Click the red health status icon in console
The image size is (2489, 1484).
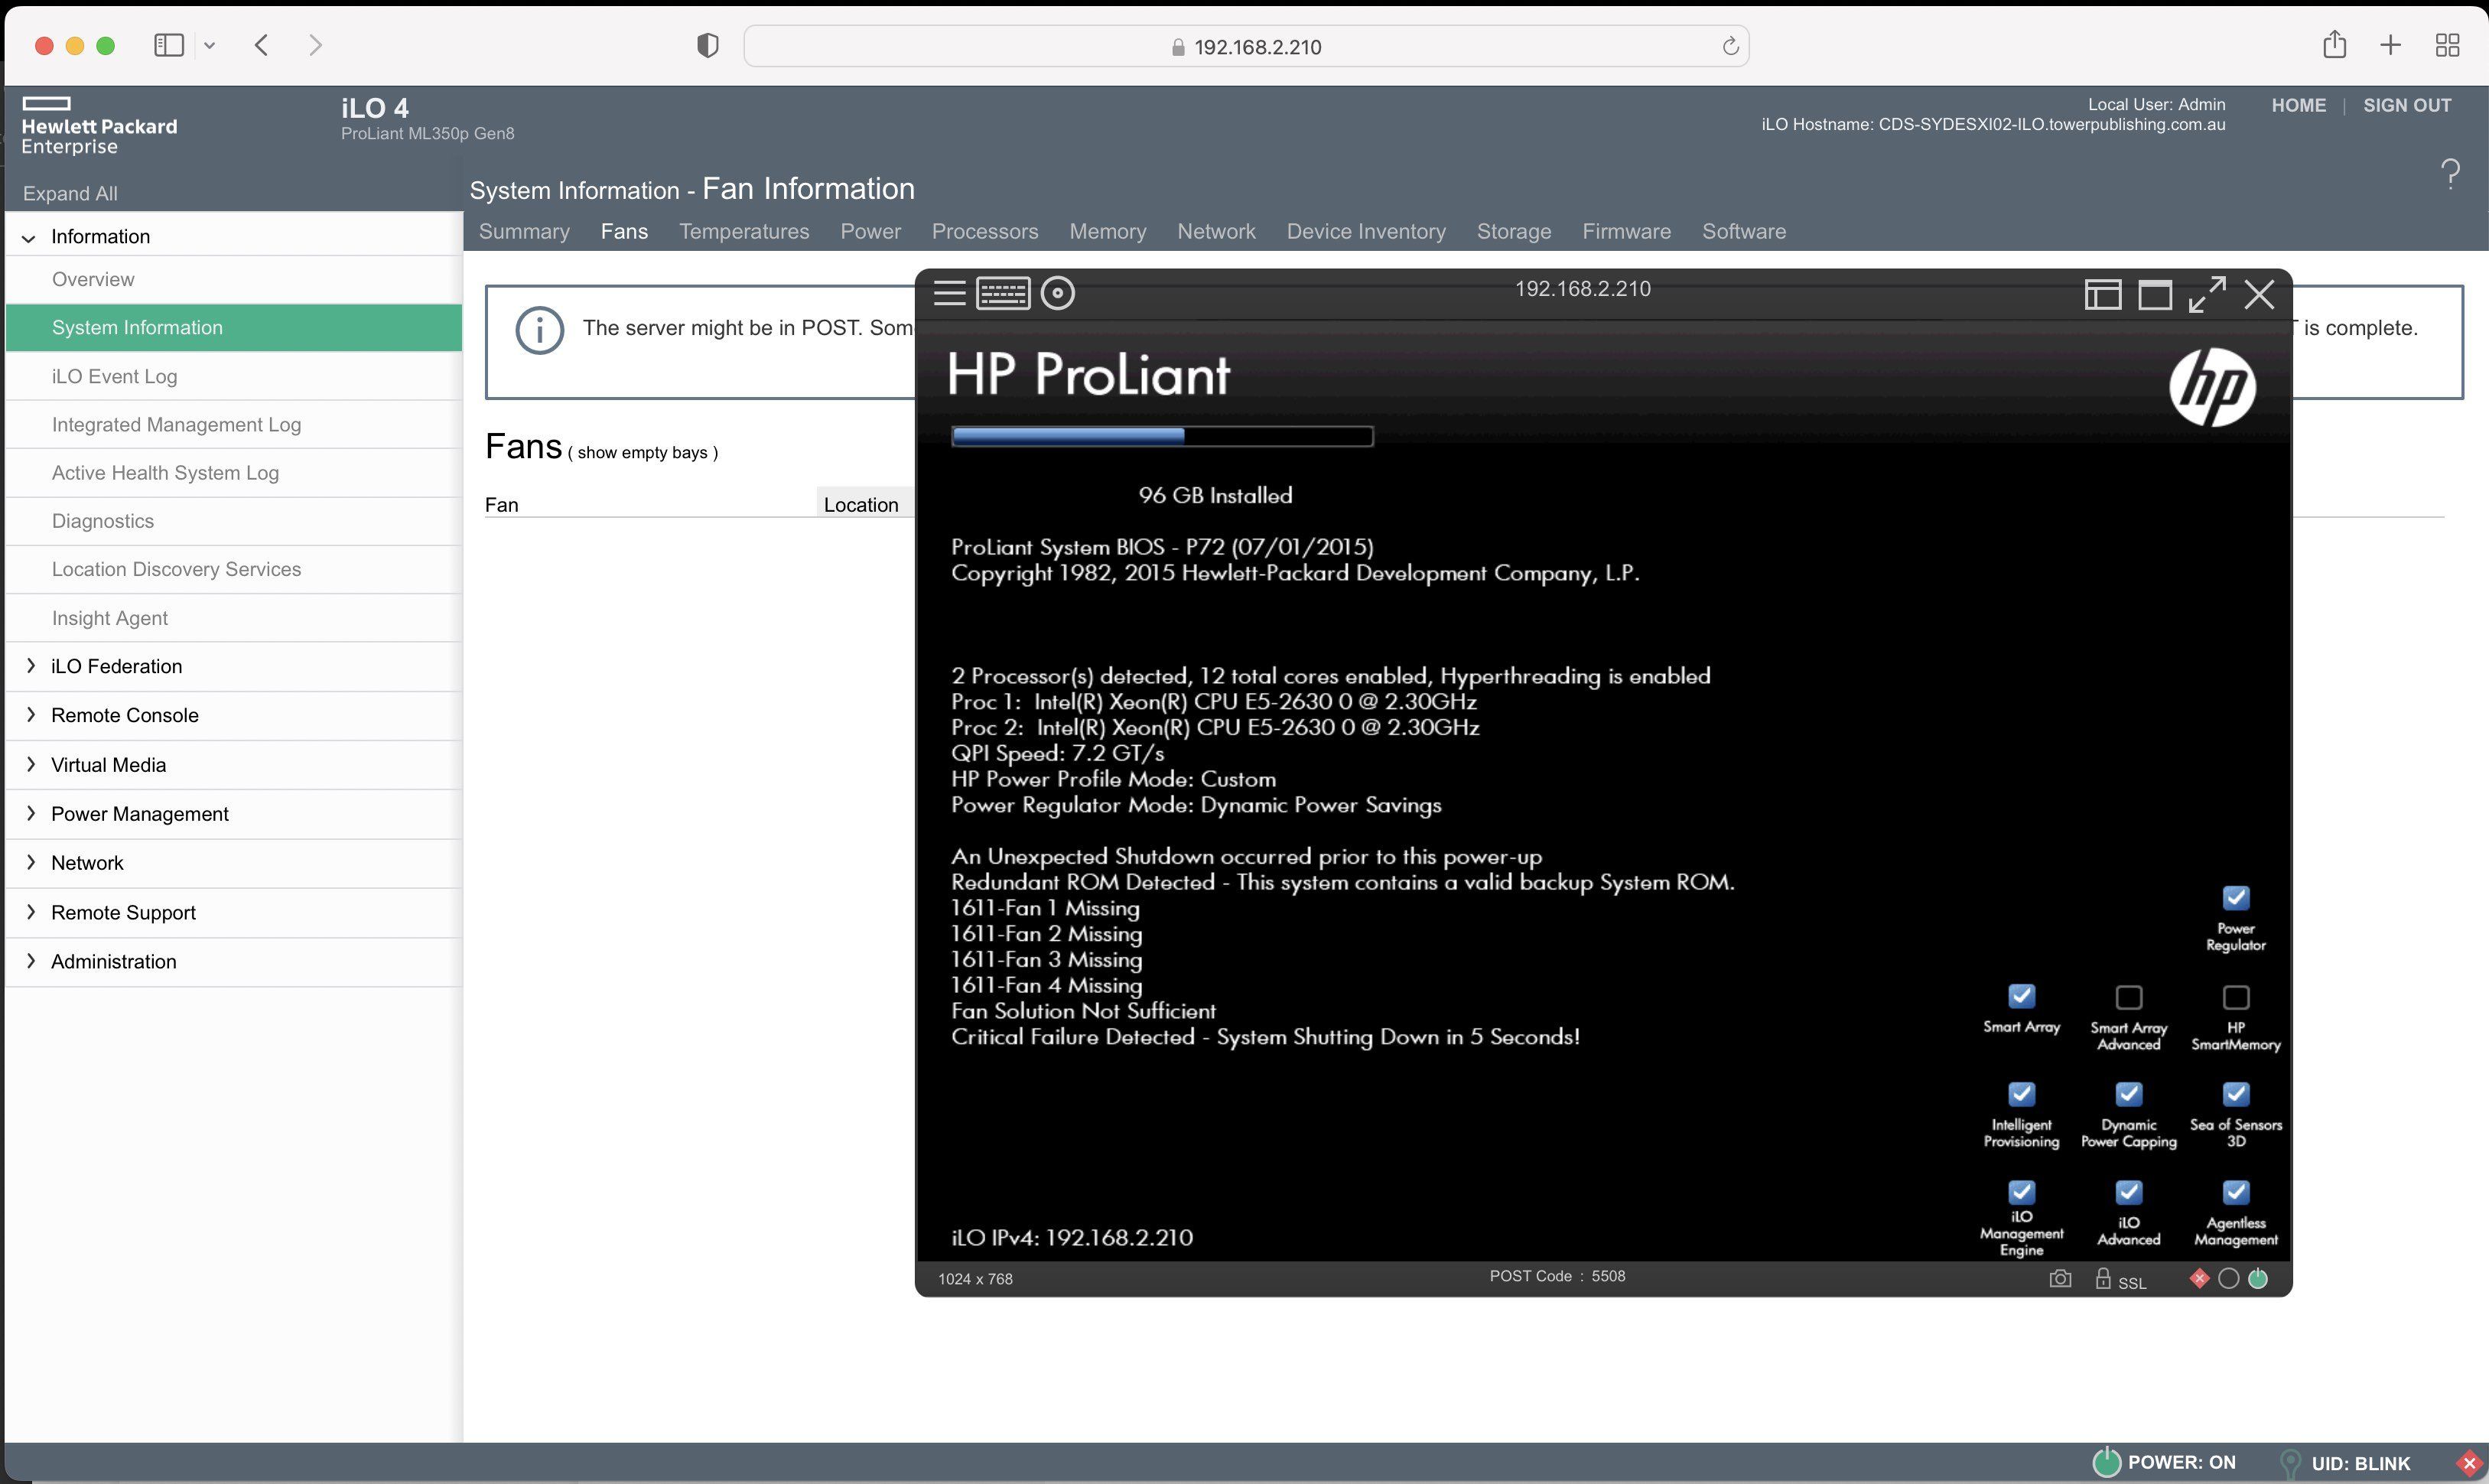tap(2199, 1278)
